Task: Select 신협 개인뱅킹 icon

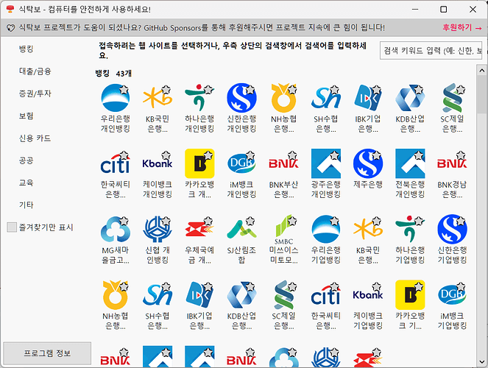Action: click(158, 229)
